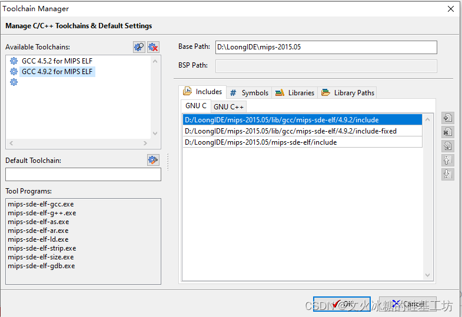
Task: Click the Cancel button
Action: point(408,303)
